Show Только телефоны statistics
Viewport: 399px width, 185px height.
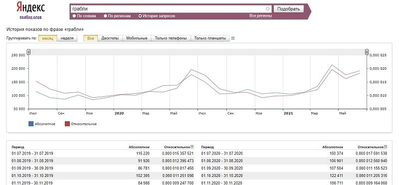pyautogui.click(x=171, y=38)
